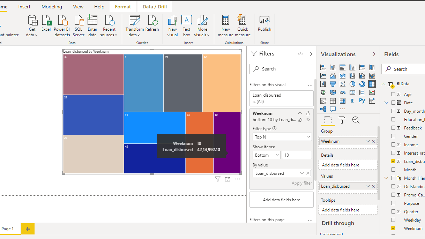
Task: Uncheck the Weeknum field checkbox
Action: (393, 229)
